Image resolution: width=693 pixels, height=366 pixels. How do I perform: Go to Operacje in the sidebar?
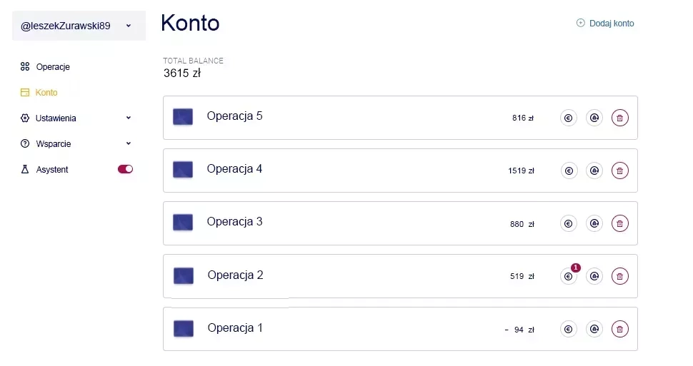[x=52, y=67]
